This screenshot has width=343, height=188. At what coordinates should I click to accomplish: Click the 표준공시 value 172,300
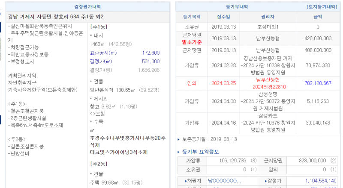point(150,53)
